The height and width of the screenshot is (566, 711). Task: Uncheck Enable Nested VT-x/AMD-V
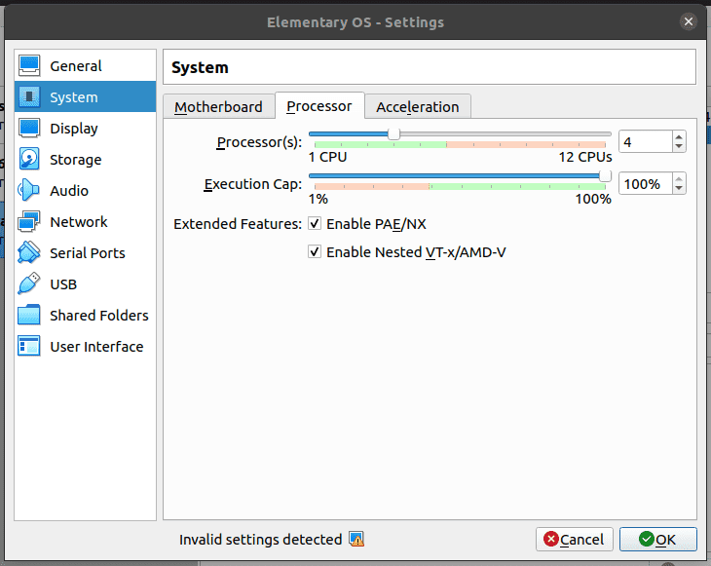point(315,252)
